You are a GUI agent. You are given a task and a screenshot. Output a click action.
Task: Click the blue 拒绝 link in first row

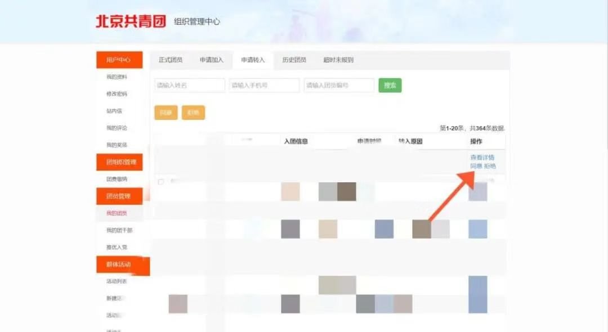(x=490, y=166)
